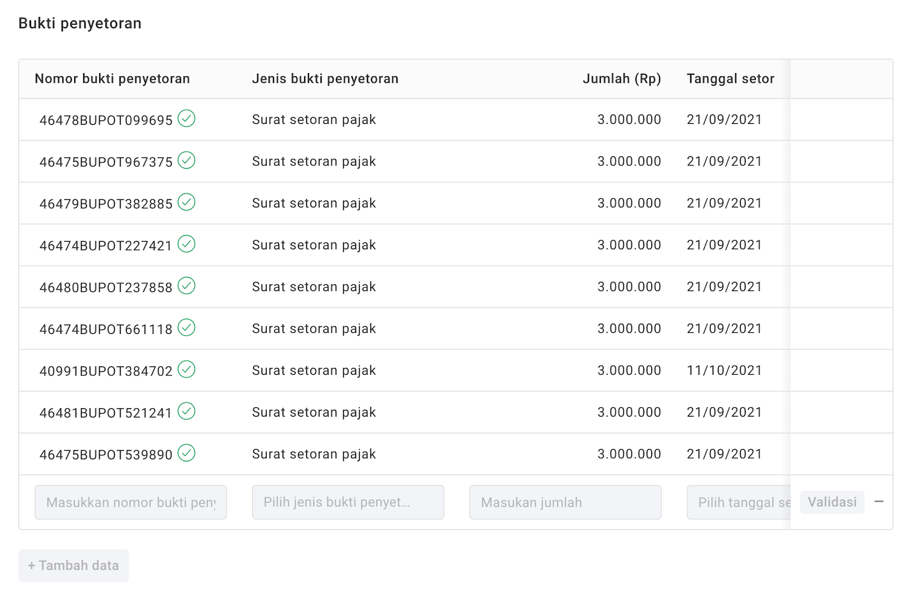Click green checkmark for 46475BUPOT539890
The width and height of the screenshot is (906, 595).
tap(186, 453)
